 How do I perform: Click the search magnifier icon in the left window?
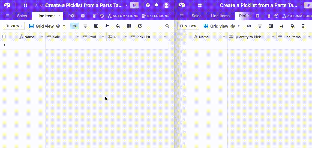click(167, 26)
